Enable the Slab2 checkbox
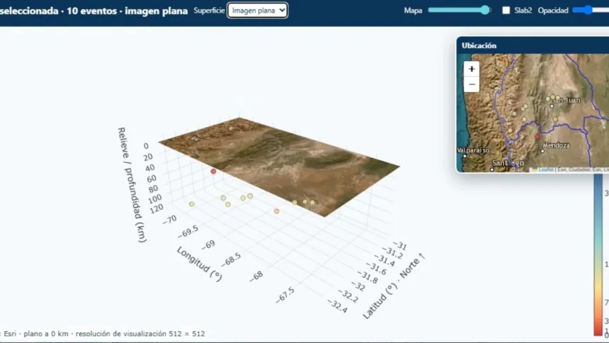This screenshot has width=609, height=343. click(506, 11)
